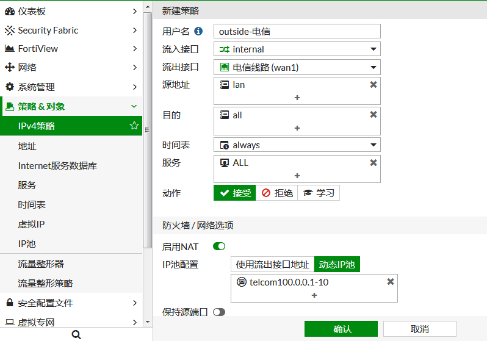Expand the Security Fabric menu
This screenshot has width=487, height=341.
point(71,31)
